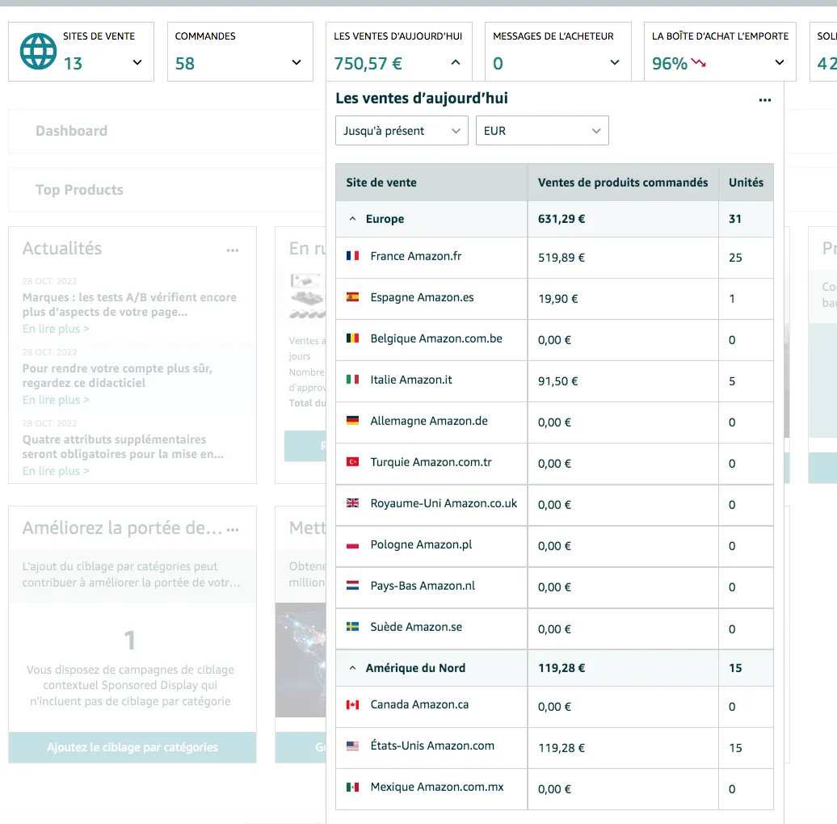837x824 pixels.
Task: Click the Turkey flag icon
Action: pyautogui.click(x=352, y=461)
